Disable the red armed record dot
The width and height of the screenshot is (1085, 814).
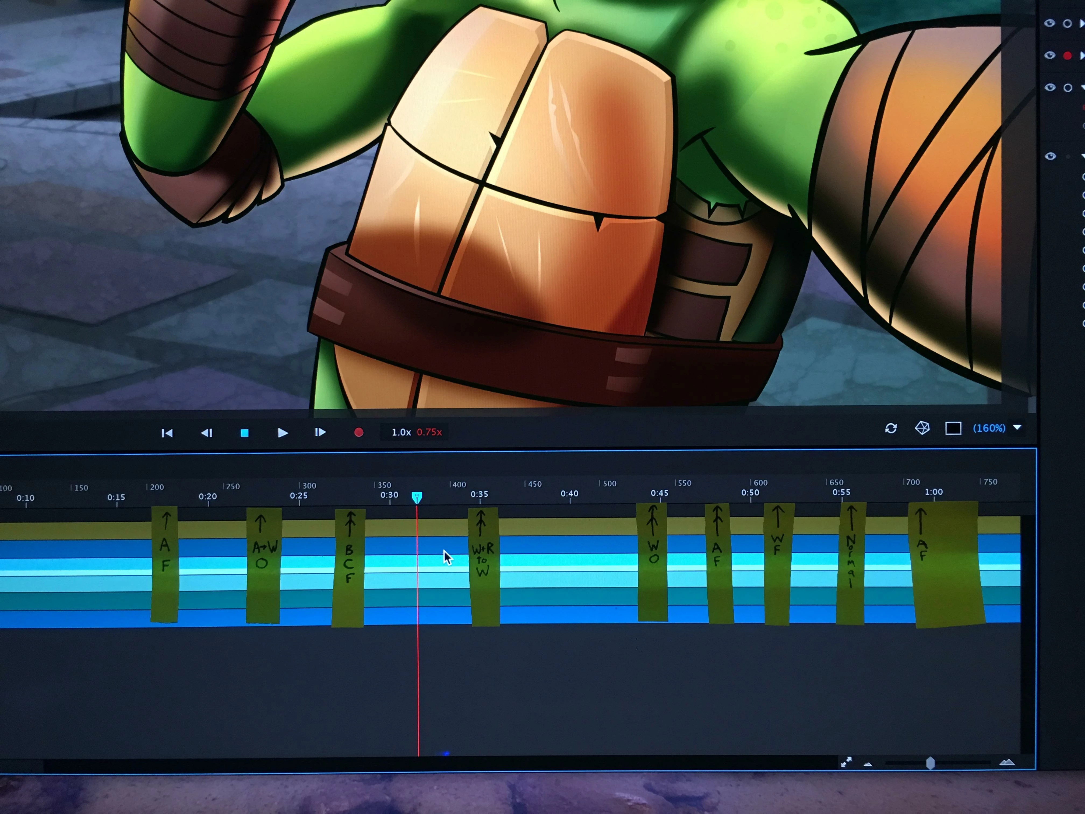[x=1067, y=55]
